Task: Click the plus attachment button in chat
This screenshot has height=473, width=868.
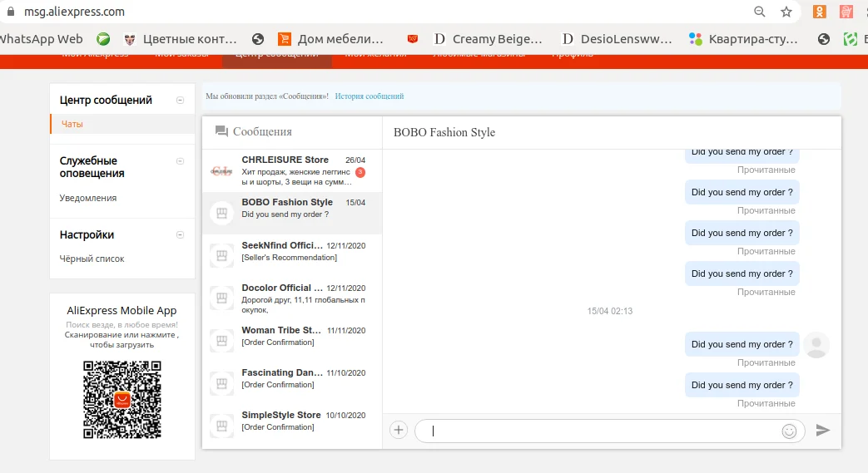Action: (x=399, y=430)
